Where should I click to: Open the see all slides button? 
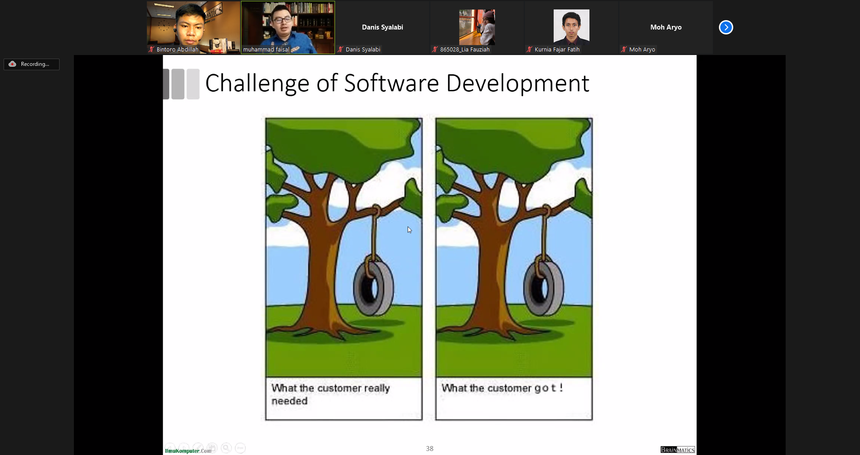212,447
